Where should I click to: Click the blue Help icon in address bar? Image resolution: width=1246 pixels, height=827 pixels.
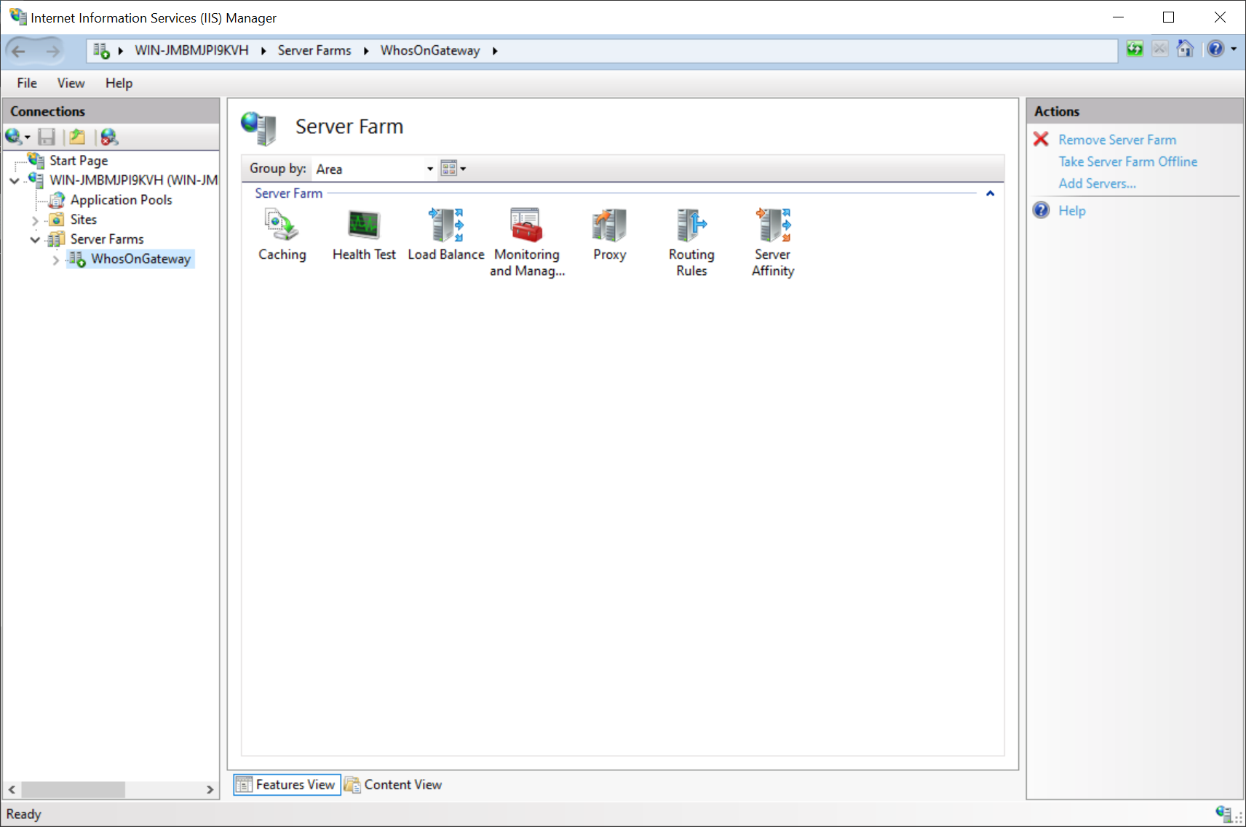coord(1215,49)
